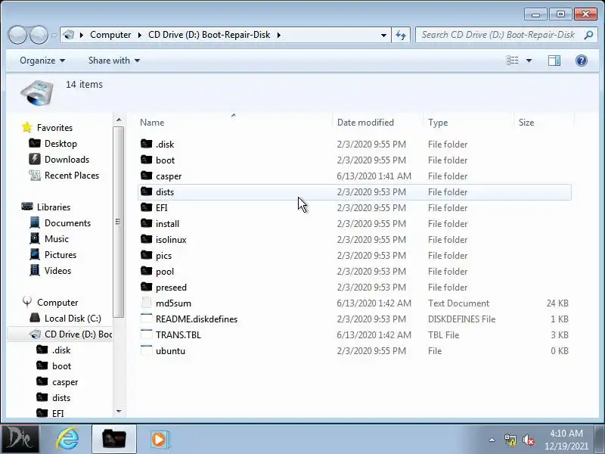Open Music library

(57, 238)
